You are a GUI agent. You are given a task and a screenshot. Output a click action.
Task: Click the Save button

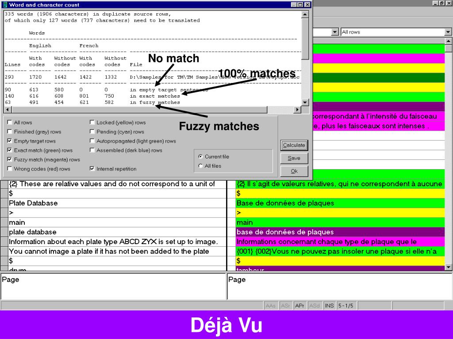pos(294,158)
